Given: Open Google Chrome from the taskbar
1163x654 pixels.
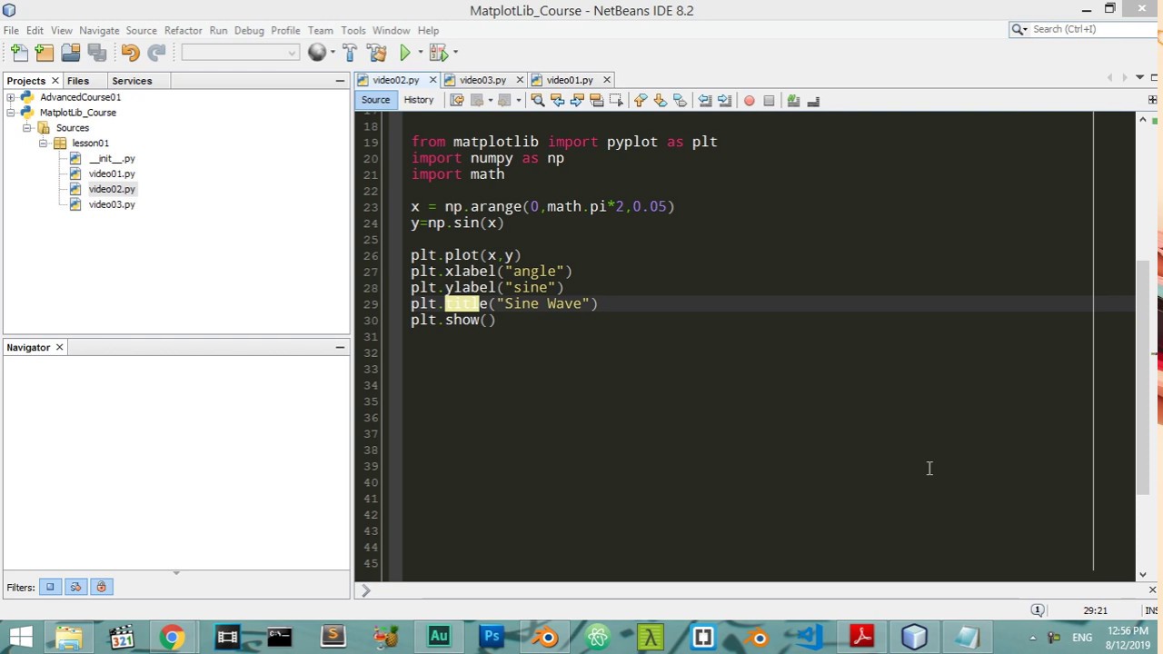Looking at the screenshot, I should click(x=173, y=637).
